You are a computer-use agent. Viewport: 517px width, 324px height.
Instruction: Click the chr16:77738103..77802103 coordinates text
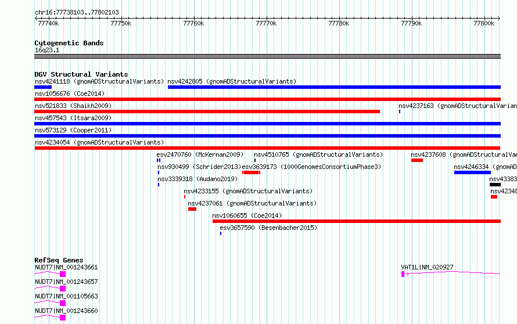point(77,13)
